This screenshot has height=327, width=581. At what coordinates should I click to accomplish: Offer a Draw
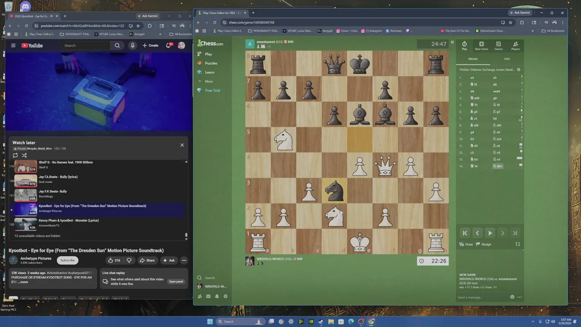point(466,244)
